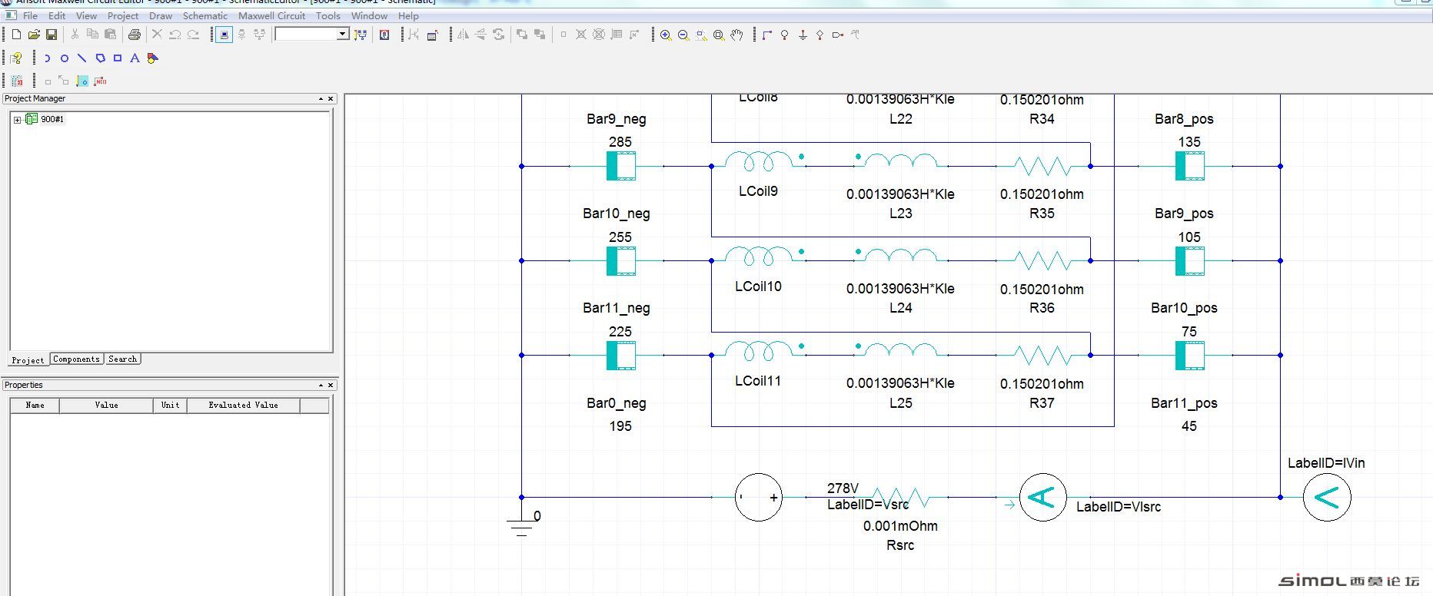Click the '0.001mOhm' resistor value text
The image size is (1433, 596).
click(900, 526)
